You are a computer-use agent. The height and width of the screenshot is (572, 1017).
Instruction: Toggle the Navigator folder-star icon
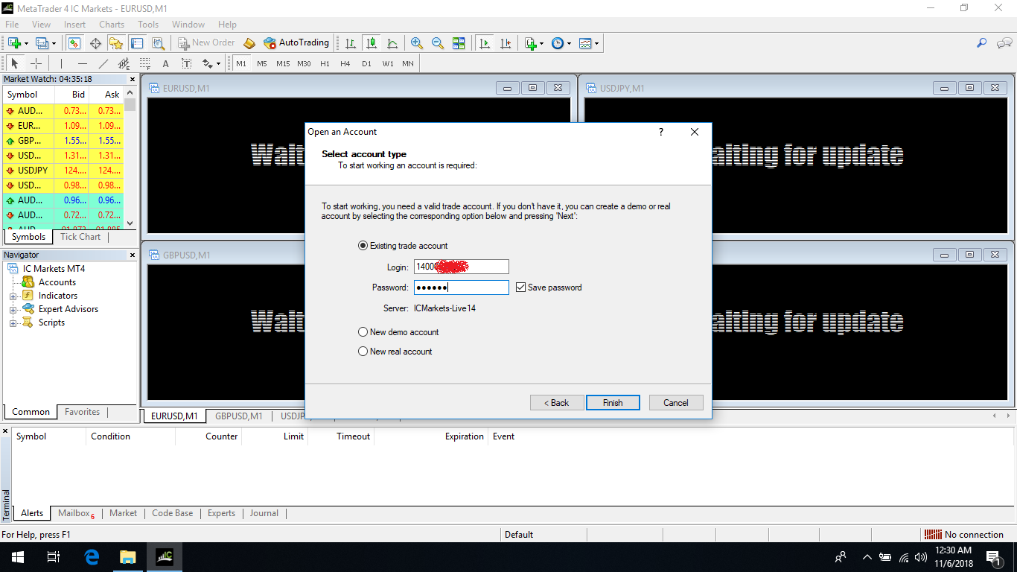(116, 43)
